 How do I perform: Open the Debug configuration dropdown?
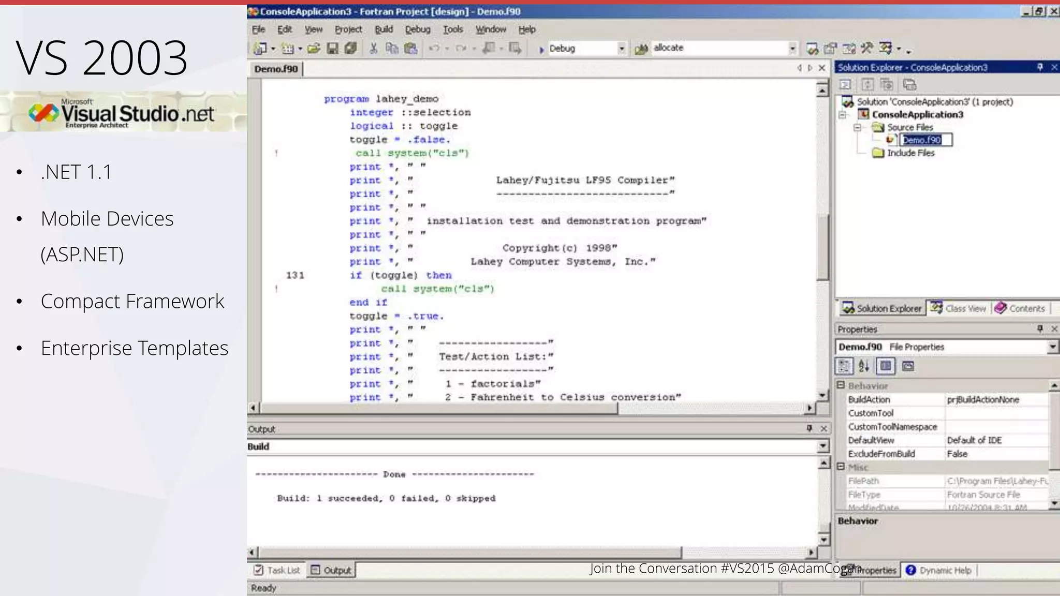[x=622, y=49]
